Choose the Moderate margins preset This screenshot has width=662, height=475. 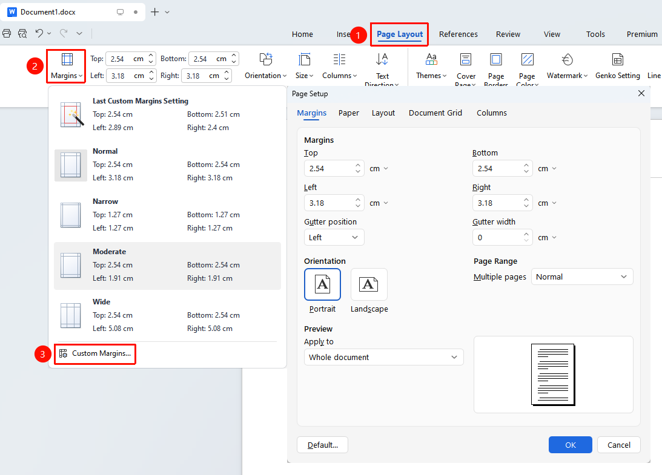[167, 266]
